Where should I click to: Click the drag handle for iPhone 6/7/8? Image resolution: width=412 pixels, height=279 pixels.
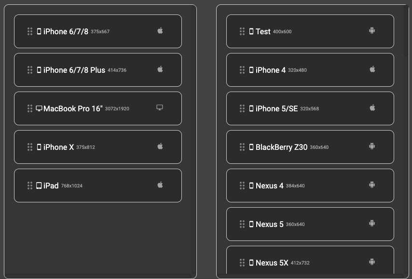(x=30, y=31)
